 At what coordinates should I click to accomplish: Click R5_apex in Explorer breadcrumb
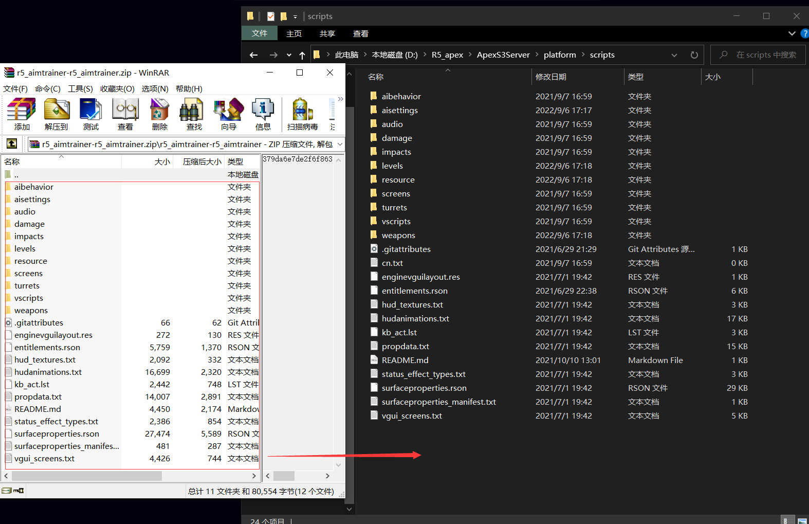pos(447,55)
